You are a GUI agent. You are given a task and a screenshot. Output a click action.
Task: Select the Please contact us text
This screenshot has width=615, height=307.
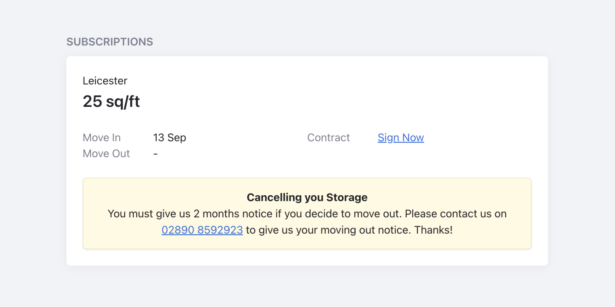pos(455,213)
